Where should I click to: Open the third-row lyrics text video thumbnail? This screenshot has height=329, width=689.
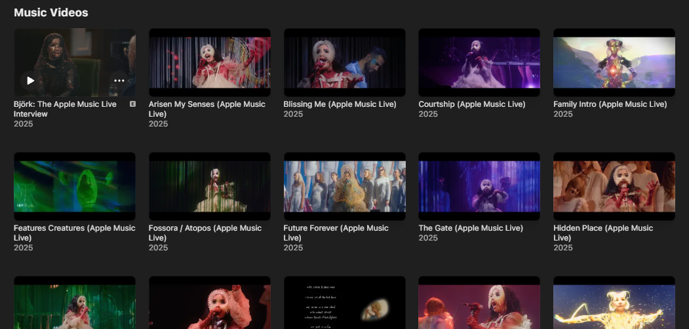(345, 303)
